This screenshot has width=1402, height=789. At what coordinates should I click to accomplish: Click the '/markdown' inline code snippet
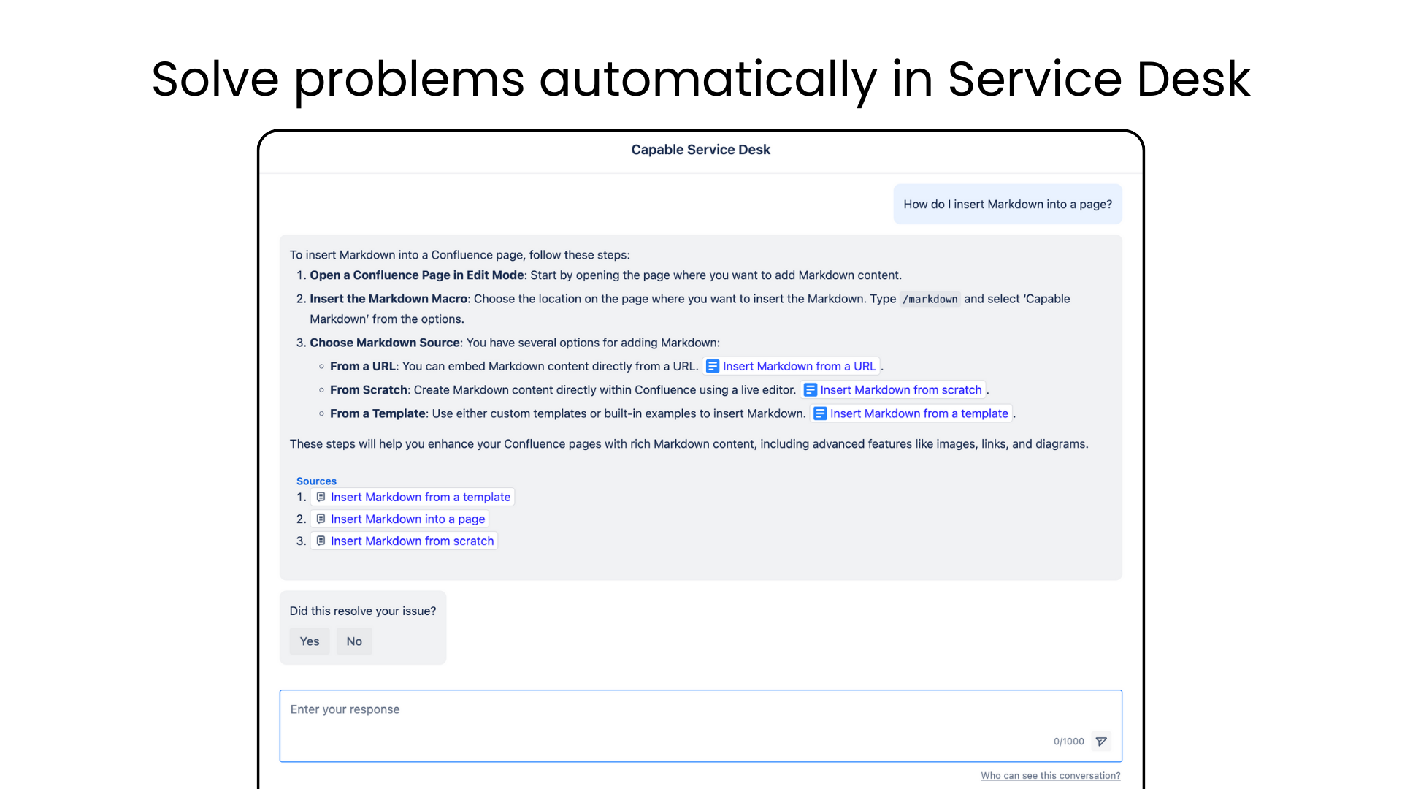click(x=930, y=300)
